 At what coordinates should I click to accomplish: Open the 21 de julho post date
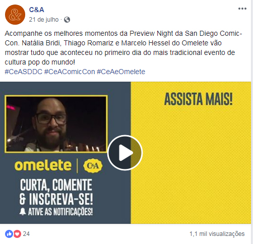44,20
